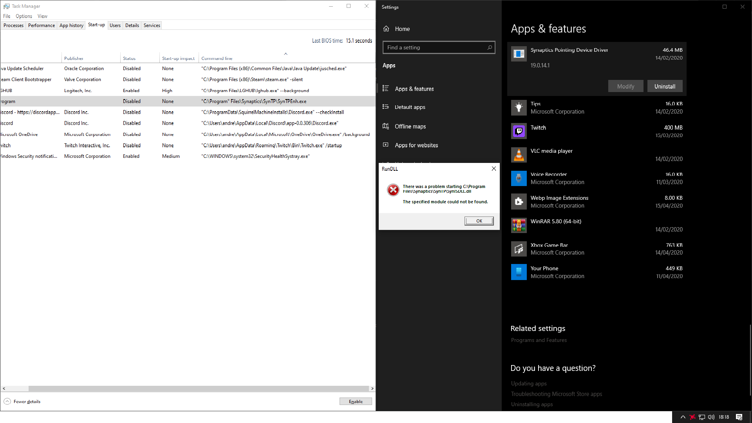Click the Uninstall button for Synaptics driver

(x=665, y=86)
